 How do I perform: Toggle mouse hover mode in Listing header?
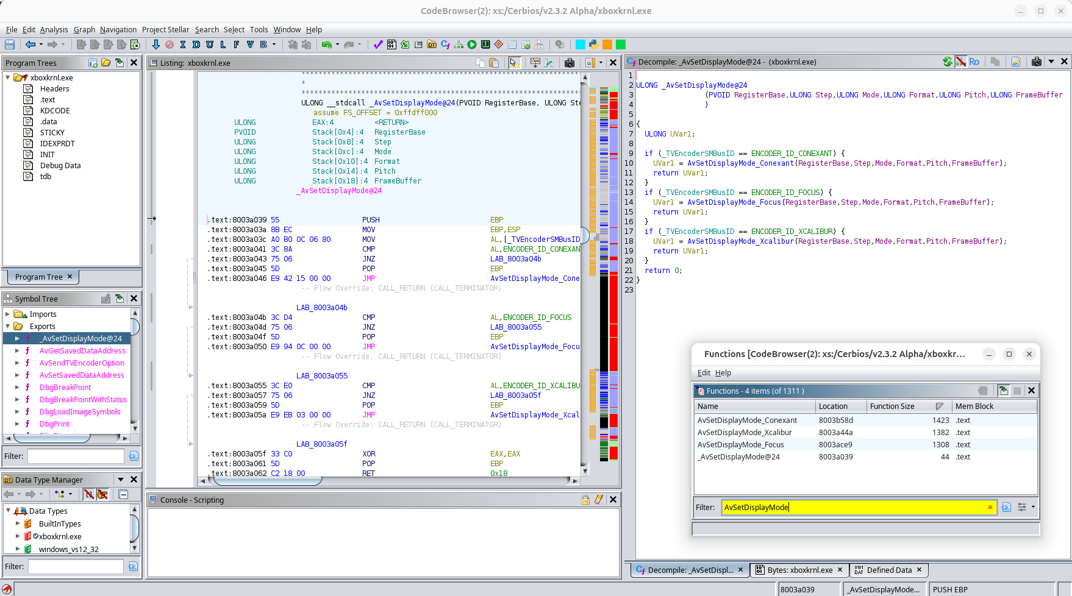514,63
